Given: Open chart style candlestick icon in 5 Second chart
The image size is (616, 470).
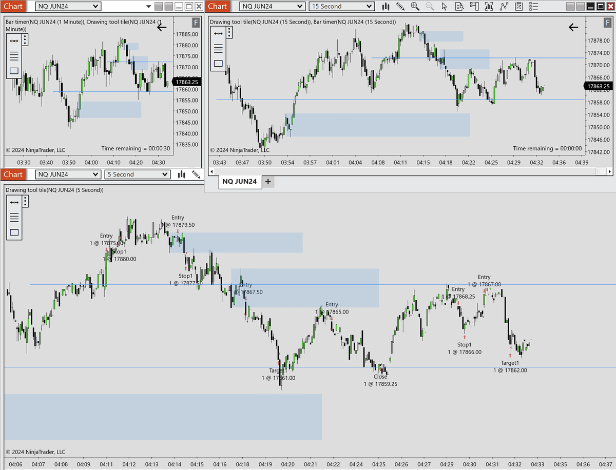Looking at the screenshot, I should (x=181, y=174).
